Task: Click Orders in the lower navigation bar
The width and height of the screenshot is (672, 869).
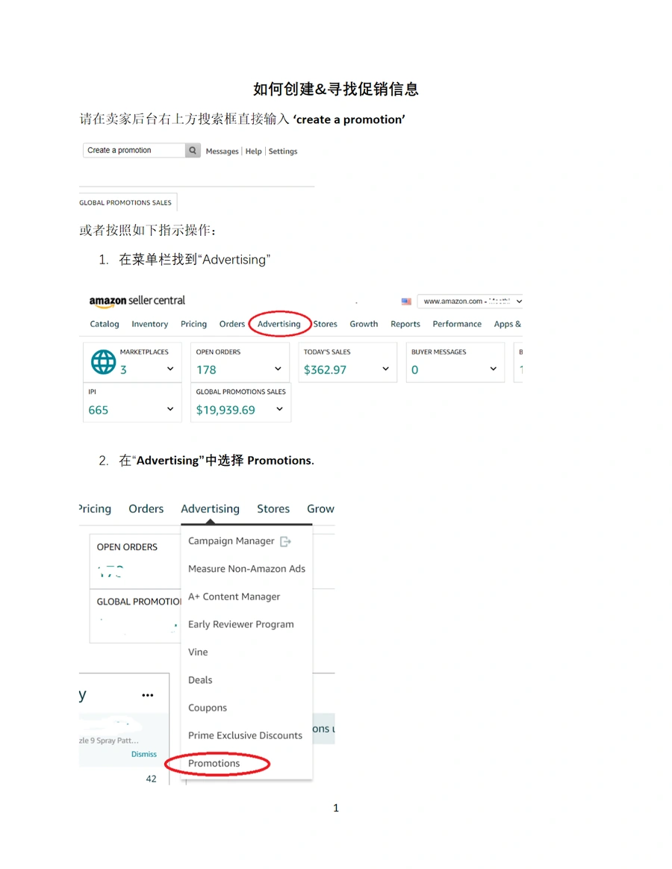Action: coord(146,508)
